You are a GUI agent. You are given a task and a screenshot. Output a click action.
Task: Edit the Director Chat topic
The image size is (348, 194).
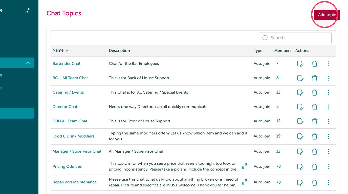[300, 107]
